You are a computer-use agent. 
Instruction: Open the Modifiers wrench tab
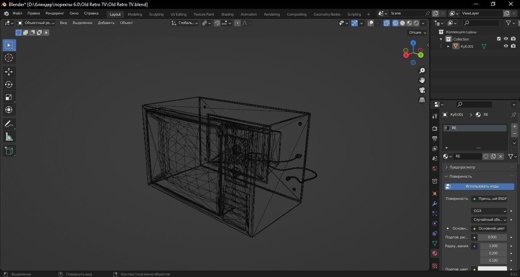[435, 204]
